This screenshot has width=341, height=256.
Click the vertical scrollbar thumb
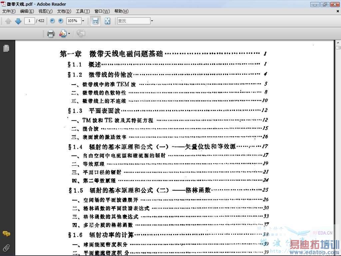pos(338,47)
